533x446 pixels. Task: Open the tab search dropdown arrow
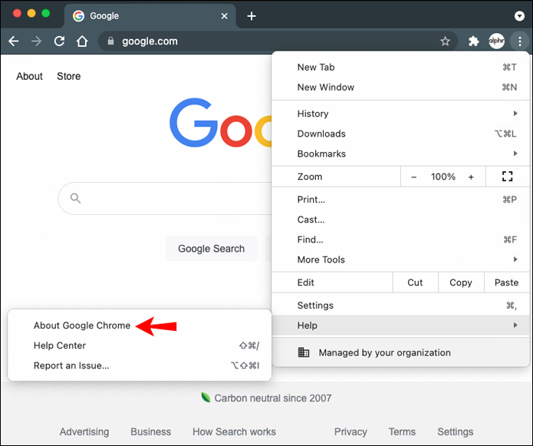519,15
